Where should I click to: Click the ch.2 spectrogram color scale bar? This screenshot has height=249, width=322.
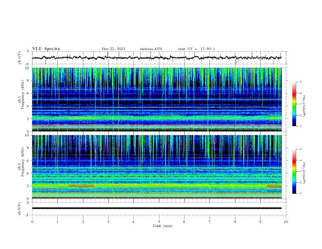pyautogui.click(x=294, y=171)
